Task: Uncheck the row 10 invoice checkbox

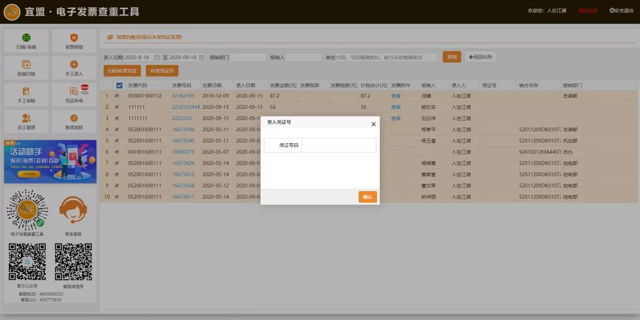Action: click(117, 196)
